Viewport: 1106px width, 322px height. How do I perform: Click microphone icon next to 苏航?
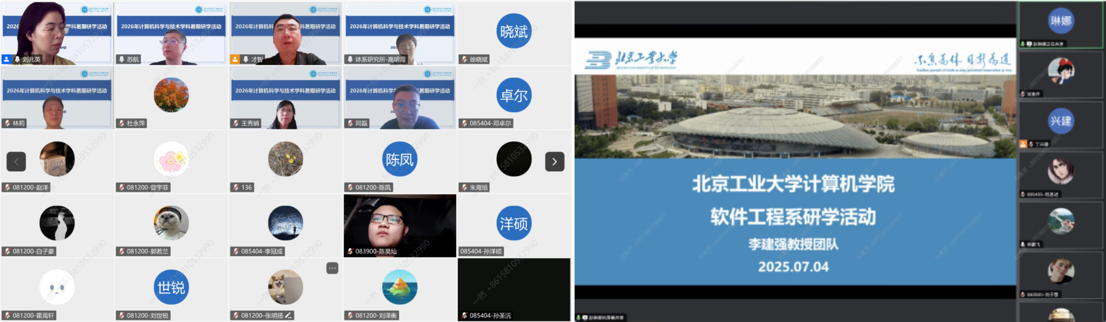tap(122, 59)
